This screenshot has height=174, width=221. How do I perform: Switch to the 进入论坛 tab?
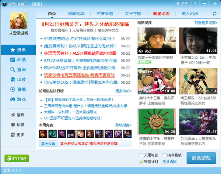pos(190,14)
